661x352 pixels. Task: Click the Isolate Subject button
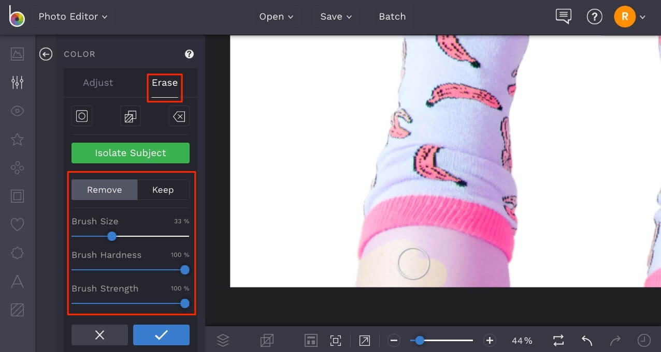click(x=130, y=153)
